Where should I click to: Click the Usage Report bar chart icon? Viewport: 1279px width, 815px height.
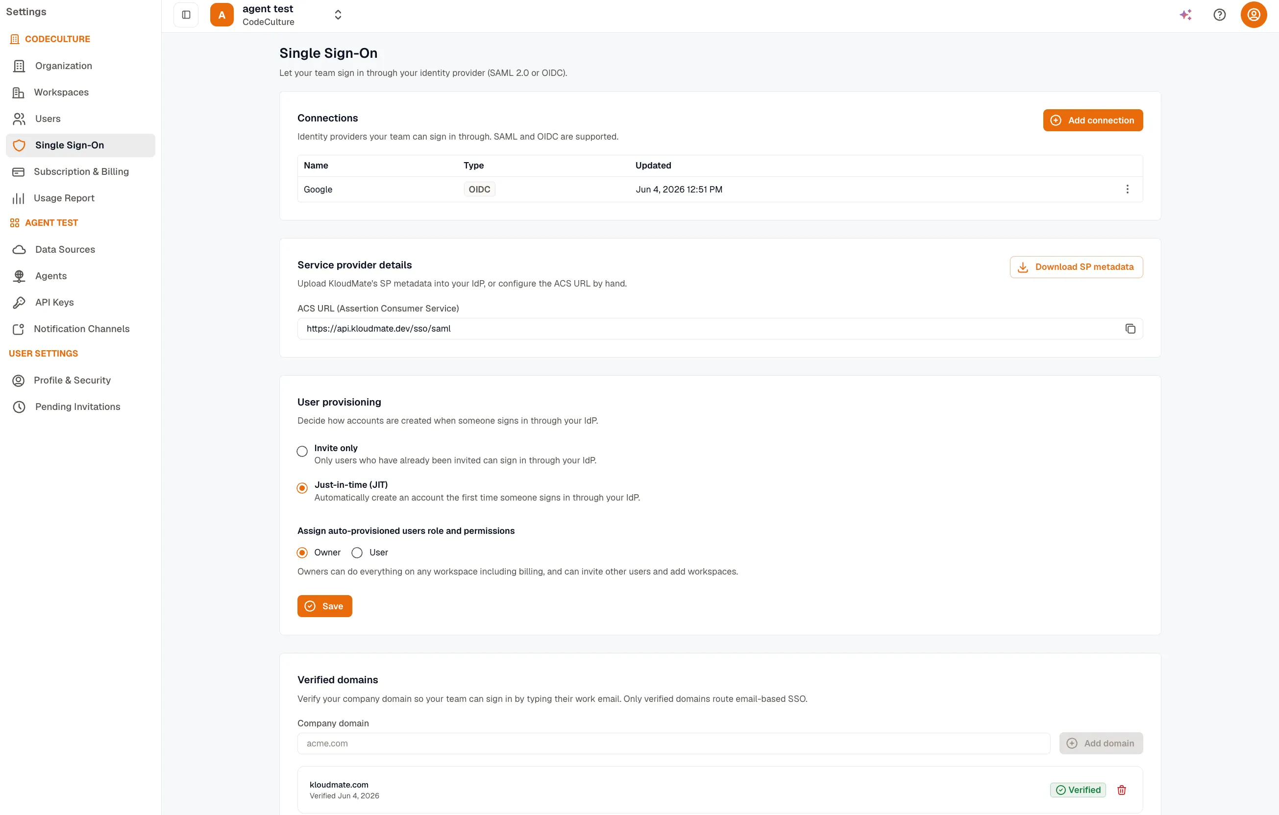point(19,198)
